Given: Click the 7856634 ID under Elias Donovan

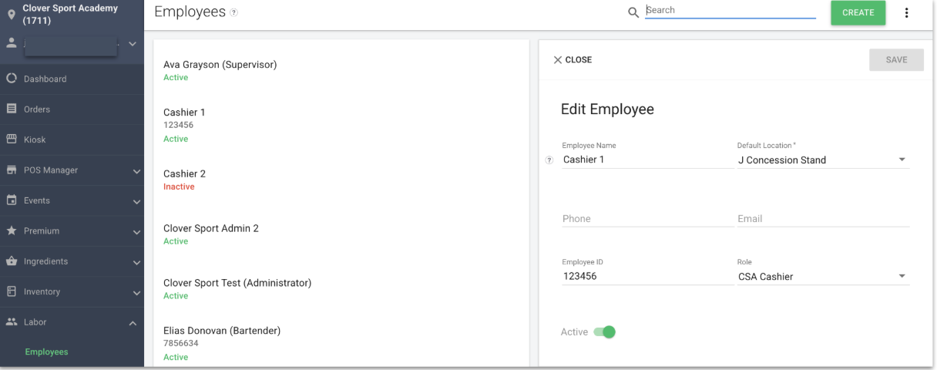Looking at the screenshot, I should (181, 343).
